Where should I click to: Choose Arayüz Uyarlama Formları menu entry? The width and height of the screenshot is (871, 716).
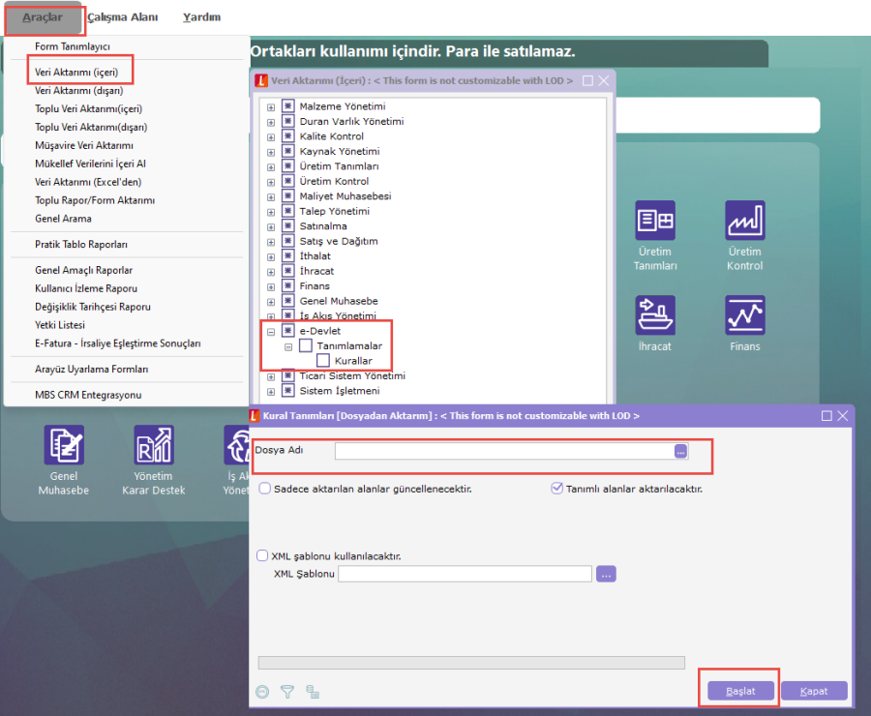(92, 370)
